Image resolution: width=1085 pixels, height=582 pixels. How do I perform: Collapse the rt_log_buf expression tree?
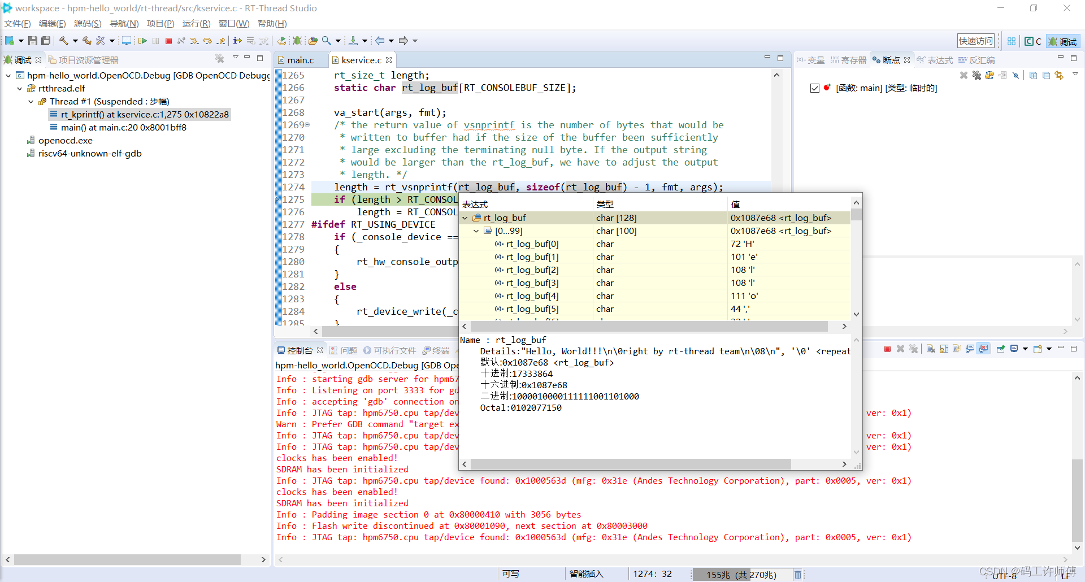pyautogui.click(x=465, y=218)
